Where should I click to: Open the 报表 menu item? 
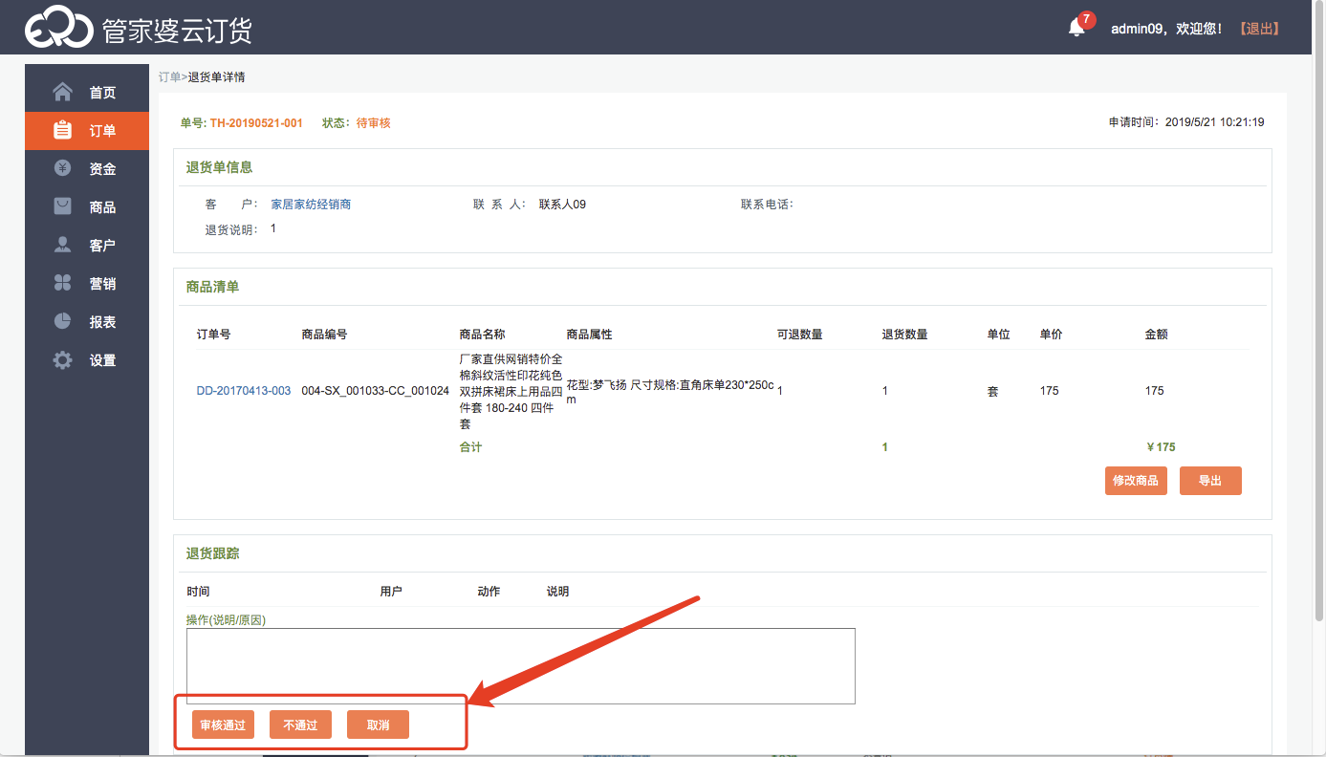click(87, 322)
